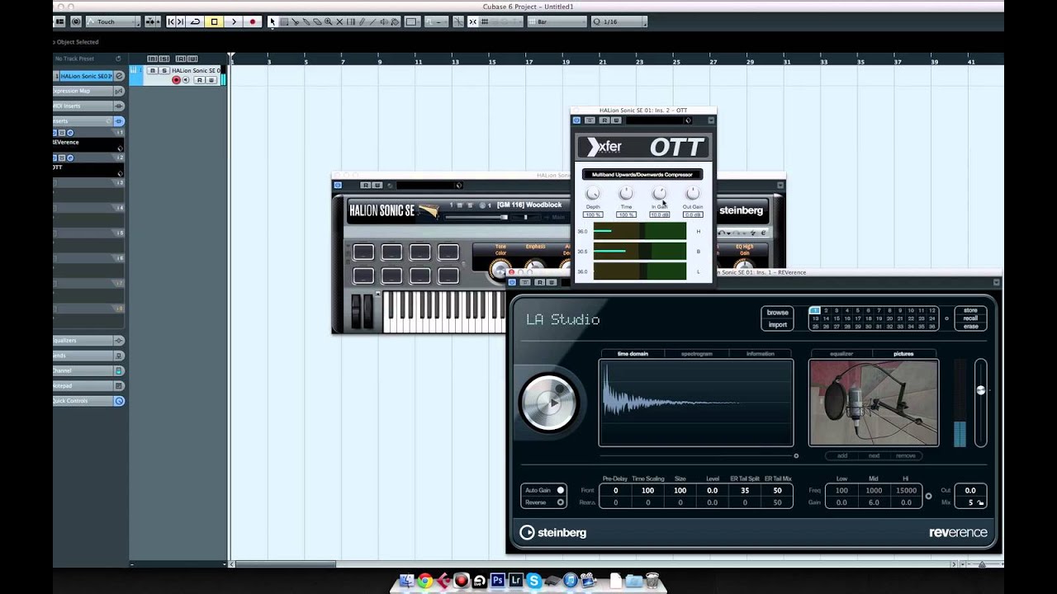Click the REVerence large play button
1057x594 pixels.
tap(548, 403)
